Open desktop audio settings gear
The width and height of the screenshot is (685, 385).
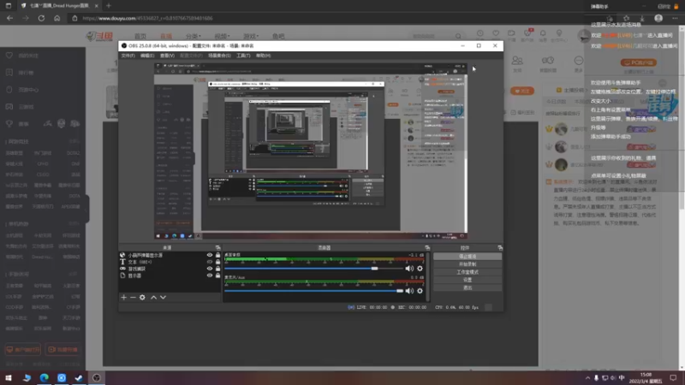click(x=420, y=269)
